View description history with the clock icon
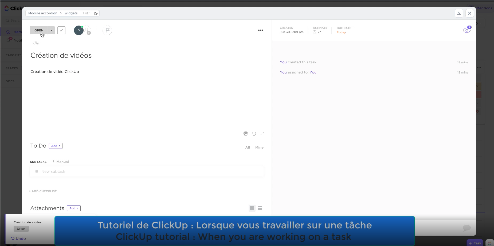This screenshot has height=246, width=494. coord(254,134)
